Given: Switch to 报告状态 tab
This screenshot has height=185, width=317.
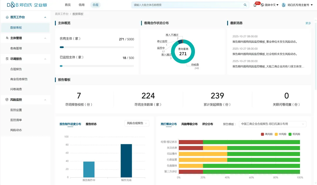Looking at the screenshot, I should [x=91, y=124].
